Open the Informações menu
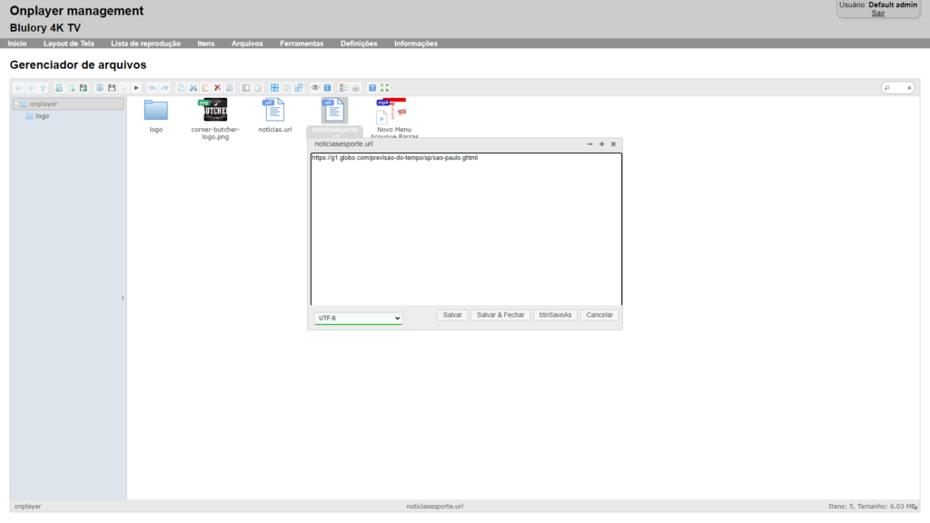This screenshot has height=523, width=930. [x=416, y=44]
